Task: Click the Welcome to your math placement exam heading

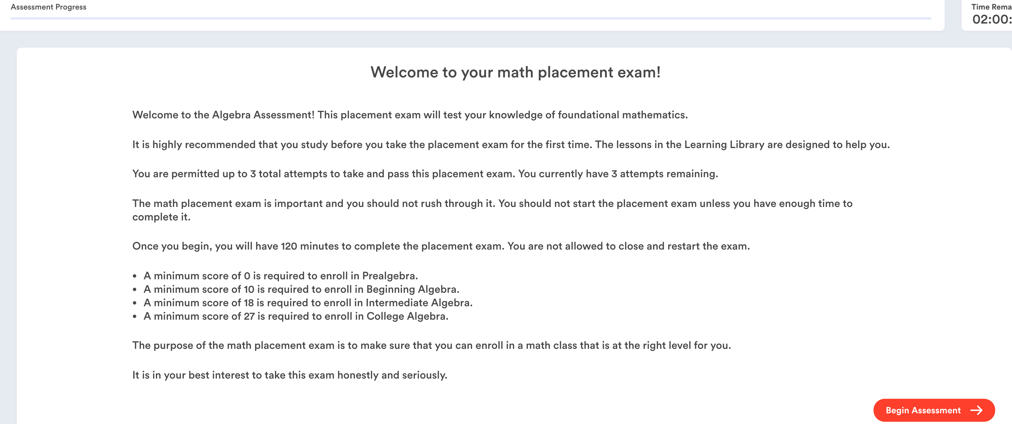Action: pyautogui.click(x=515, y=72)
